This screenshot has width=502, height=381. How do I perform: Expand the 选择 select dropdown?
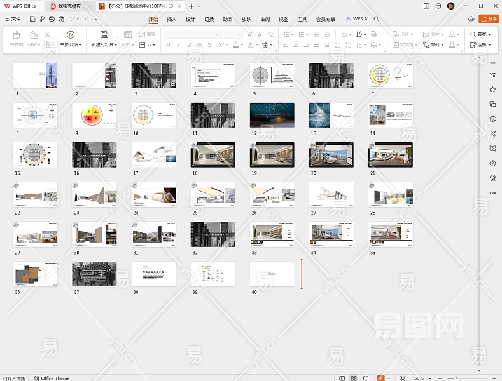point(490,45)
